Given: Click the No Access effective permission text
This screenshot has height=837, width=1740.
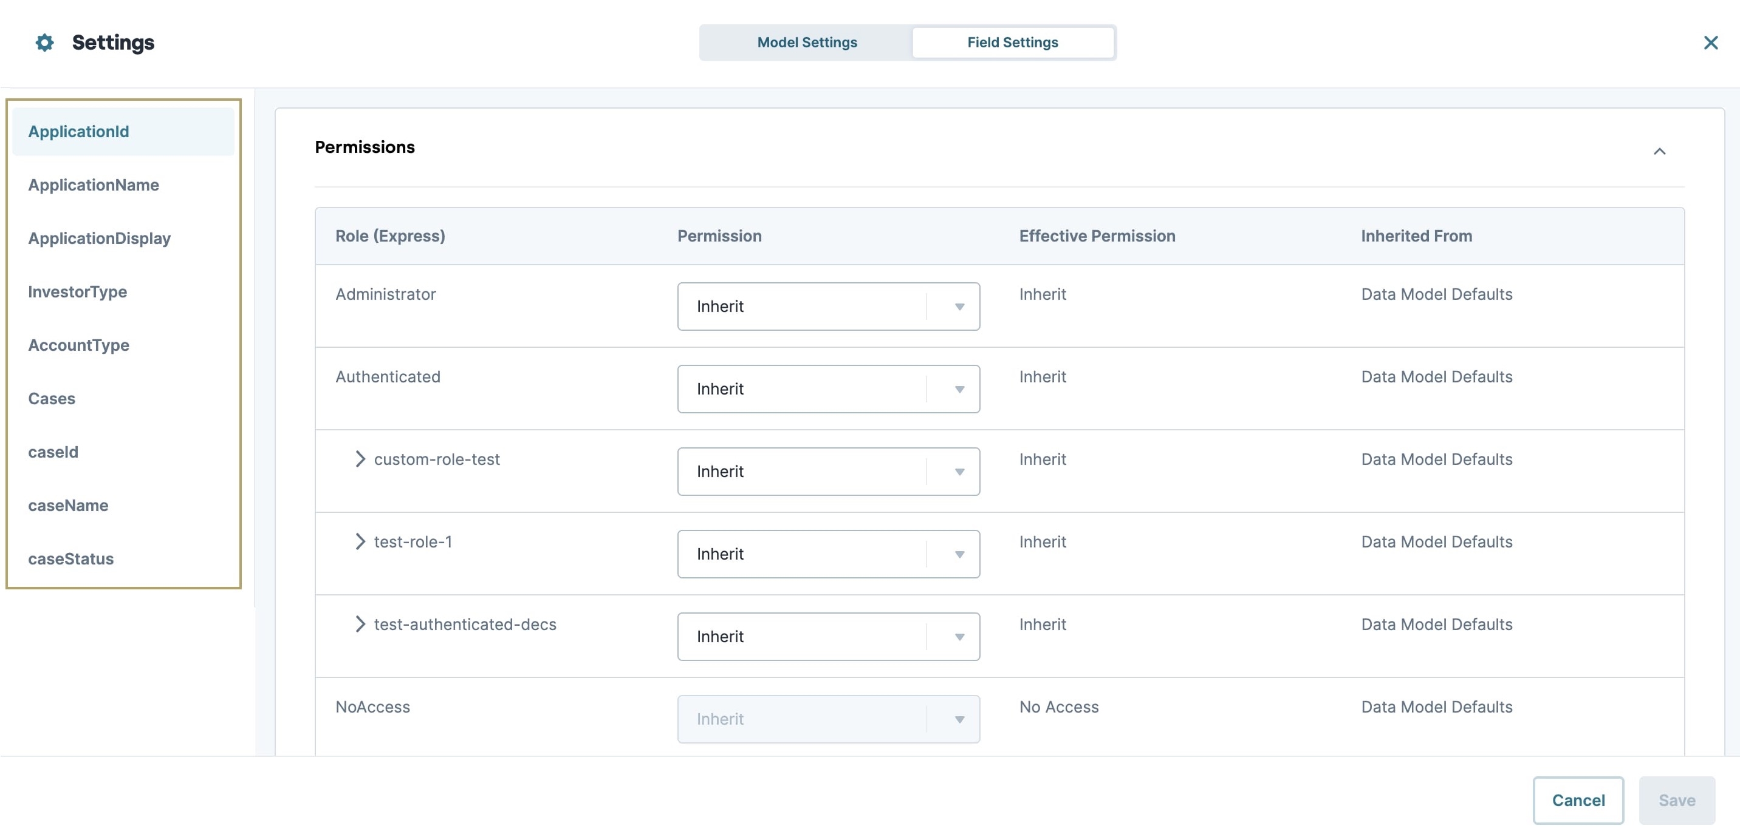Looking at the screenshot, I should click(x=1058, y=707).
